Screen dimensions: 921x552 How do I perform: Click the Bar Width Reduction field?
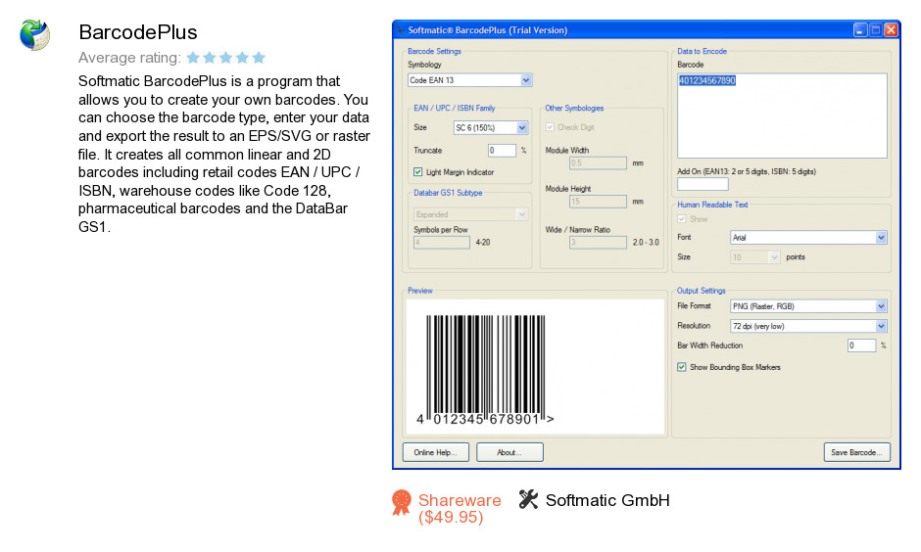tap(861, 345)
